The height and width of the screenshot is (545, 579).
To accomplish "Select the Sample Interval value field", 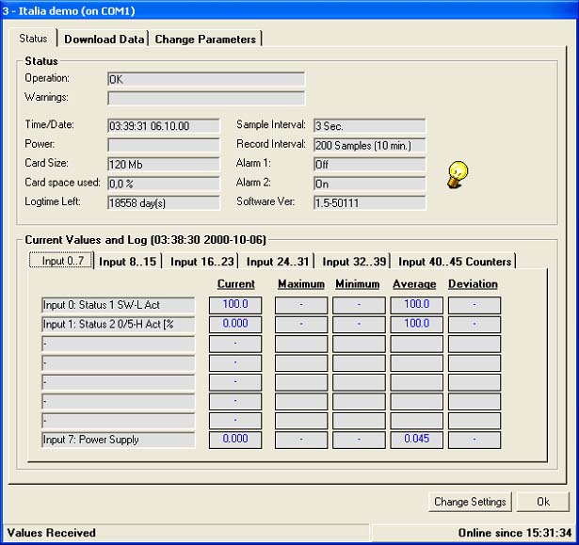I will click(369, 125).
